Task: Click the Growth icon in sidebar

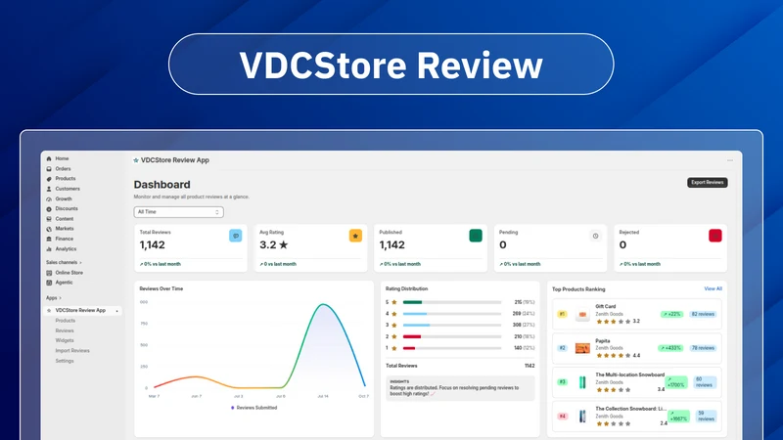Action: click(x=49, y=199)
